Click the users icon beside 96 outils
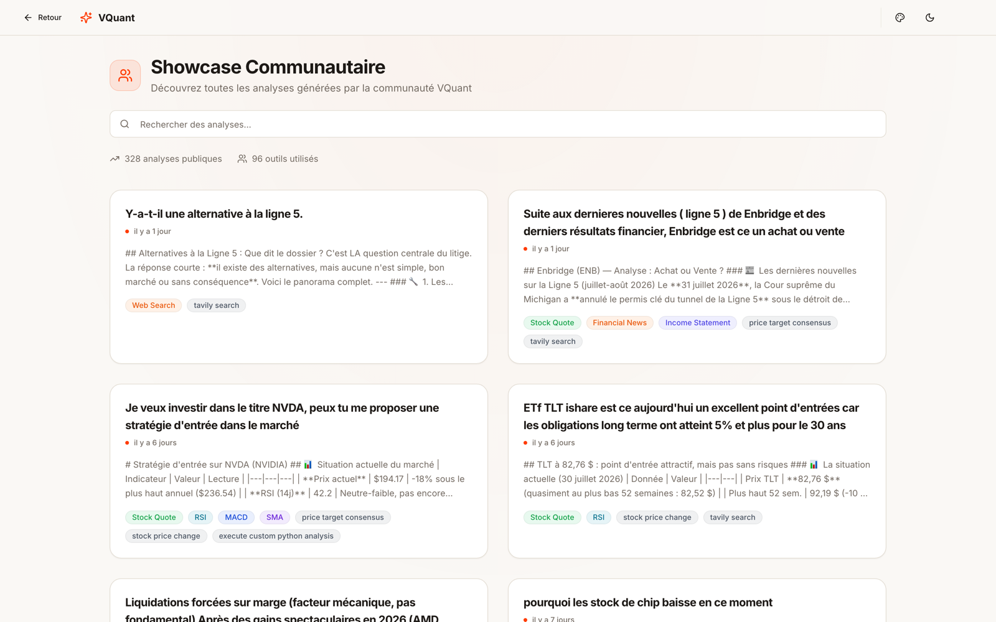 pyautogui.click(x=242, y=159)
